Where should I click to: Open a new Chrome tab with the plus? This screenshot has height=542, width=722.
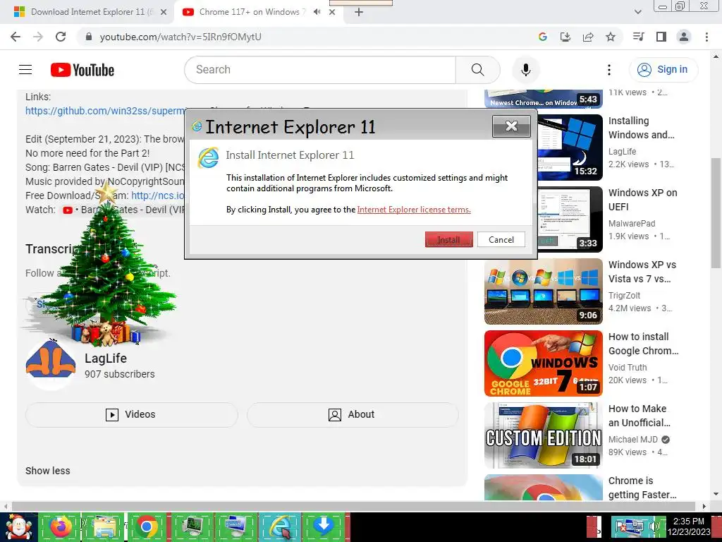(x=359, y=12)
